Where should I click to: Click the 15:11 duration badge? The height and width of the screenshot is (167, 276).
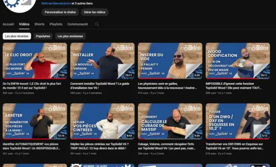point(128,75)
